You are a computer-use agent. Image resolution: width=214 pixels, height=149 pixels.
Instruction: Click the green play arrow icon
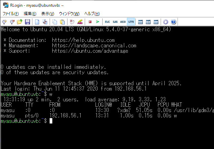point(98,22)
